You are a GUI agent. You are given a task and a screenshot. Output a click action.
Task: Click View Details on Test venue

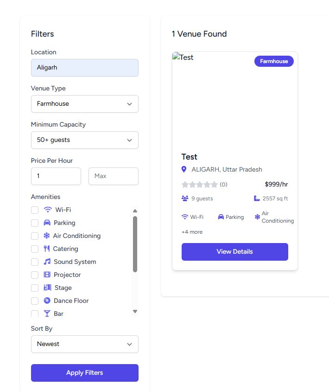point(235,252)
